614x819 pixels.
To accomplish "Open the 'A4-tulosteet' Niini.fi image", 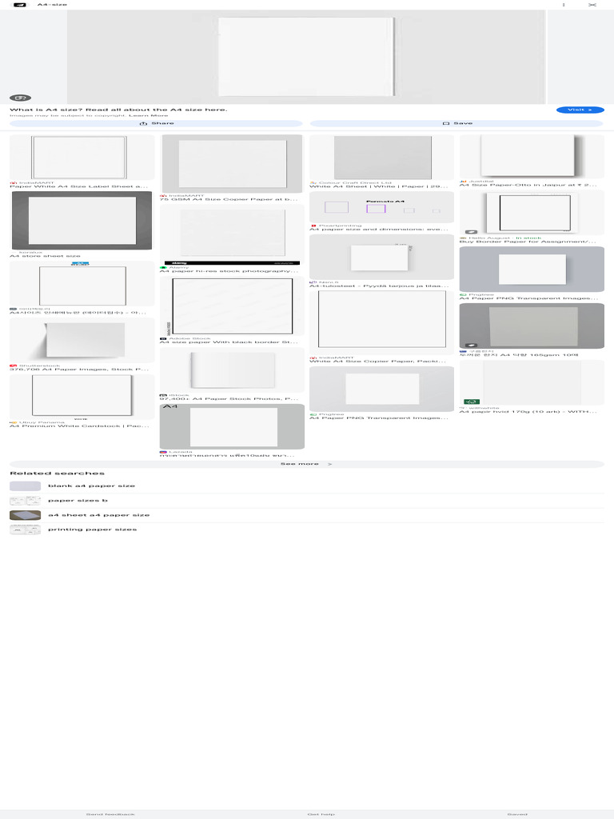I will 381,257.
